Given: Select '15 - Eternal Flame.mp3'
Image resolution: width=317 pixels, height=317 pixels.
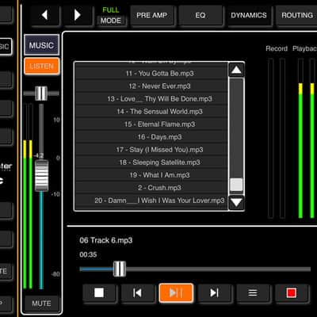Looking at the screenshot, I should pos(151,124).
